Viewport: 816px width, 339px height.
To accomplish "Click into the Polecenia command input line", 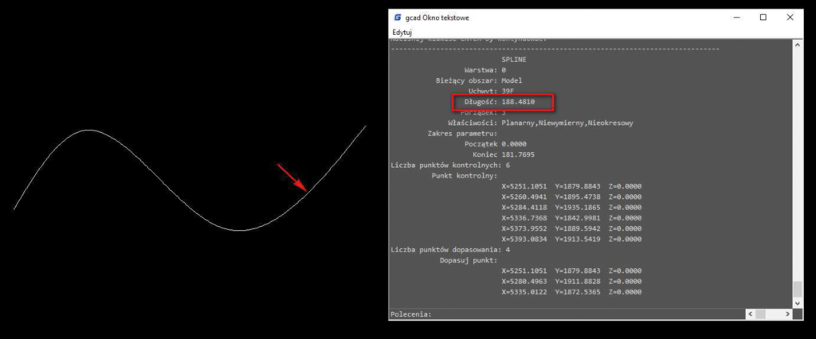I will (558, 314).
